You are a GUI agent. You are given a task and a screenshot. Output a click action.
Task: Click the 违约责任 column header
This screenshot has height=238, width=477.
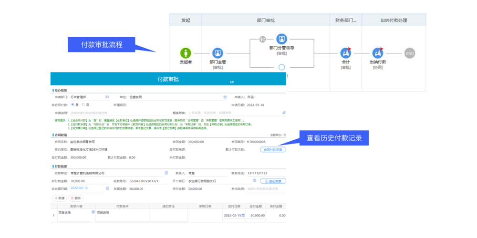[168, 206]
